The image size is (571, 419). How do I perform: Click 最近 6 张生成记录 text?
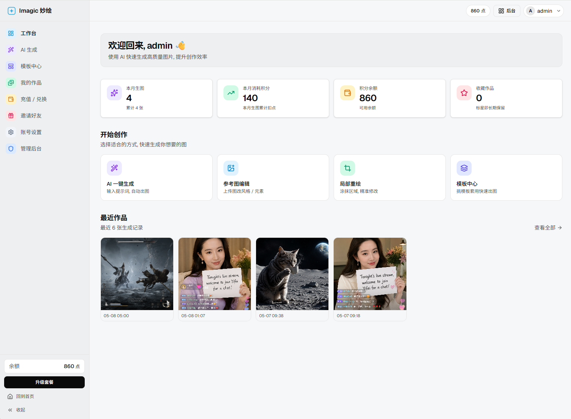tap(121, 228)
